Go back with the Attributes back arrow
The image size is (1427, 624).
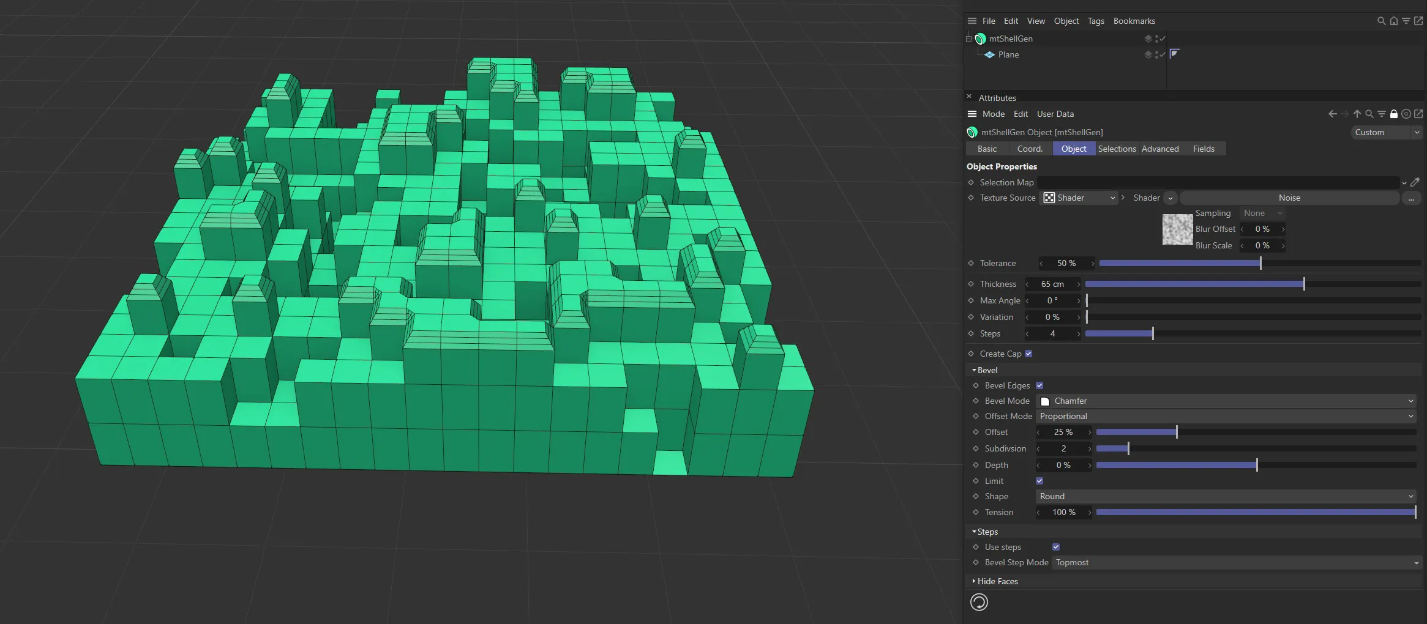click(x=1332, y=114)
